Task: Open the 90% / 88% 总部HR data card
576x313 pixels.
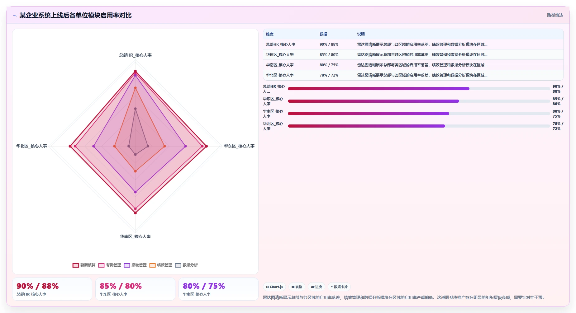Action: (x=52, y=289)
